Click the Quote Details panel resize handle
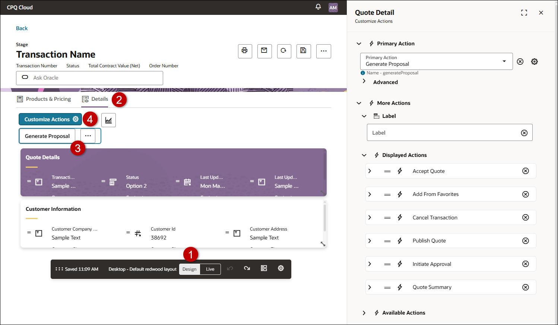The height and width of the screenshot is (325, 558). (323, 192)
